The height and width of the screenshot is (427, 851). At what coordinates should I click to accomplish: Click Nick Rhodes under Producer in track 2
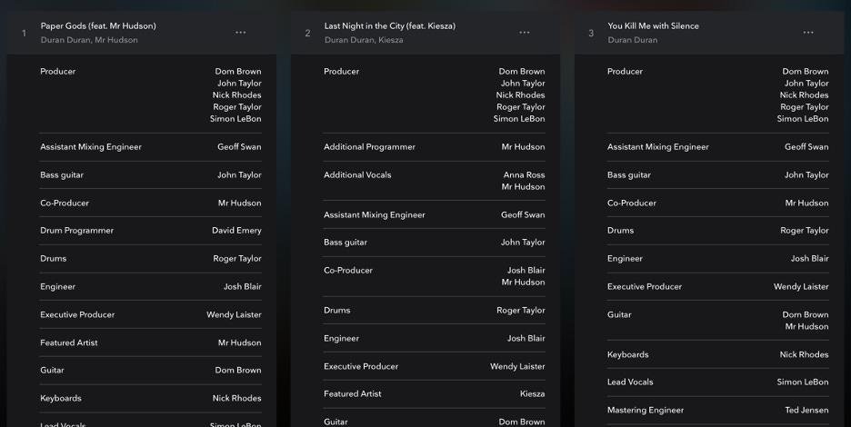520,95
